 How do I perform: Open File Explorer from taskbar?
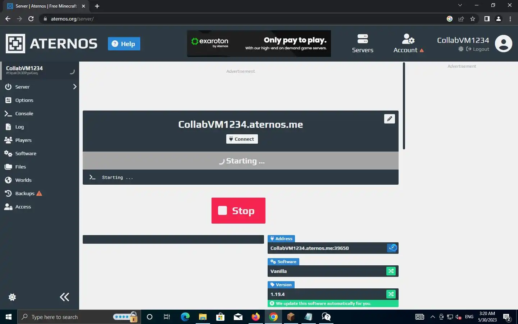click(203, 317)
